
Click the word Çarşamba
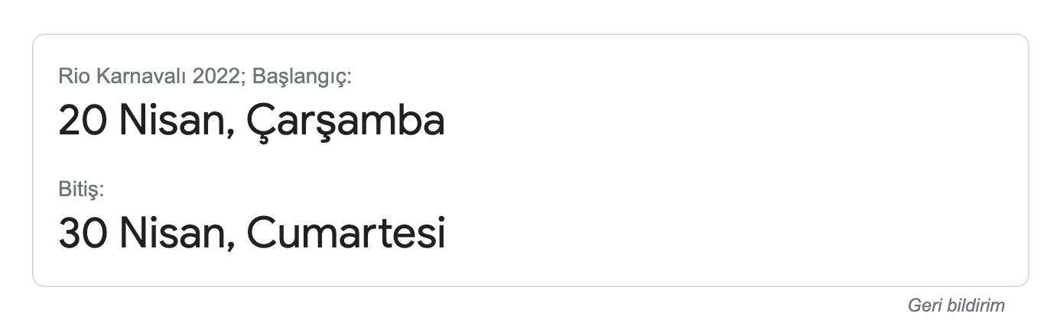pos(346,121)
